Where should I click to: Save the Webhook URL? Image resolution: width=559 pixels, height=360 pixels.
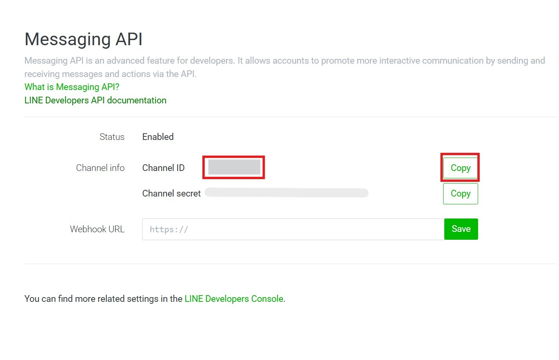click(461, 229)
